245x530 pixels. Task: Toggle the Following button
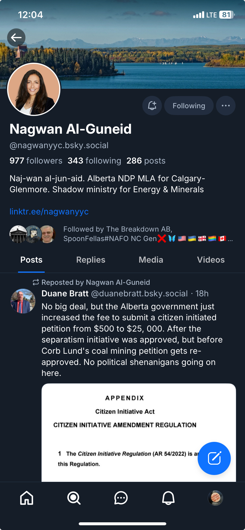189,106
